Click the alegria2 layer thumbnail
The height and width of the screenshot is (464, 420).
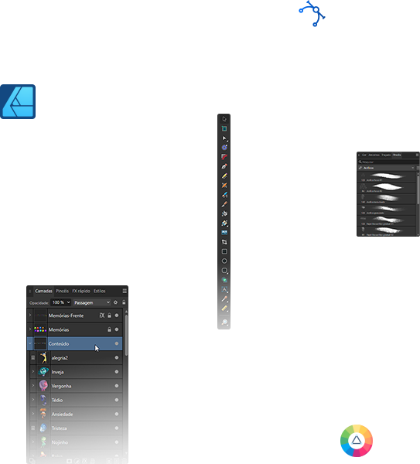[43, 358]
